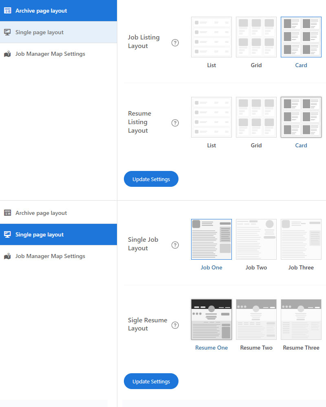Select the Resume One layout thumbnail
326x407 pixels.
click(x=211, y=319)
